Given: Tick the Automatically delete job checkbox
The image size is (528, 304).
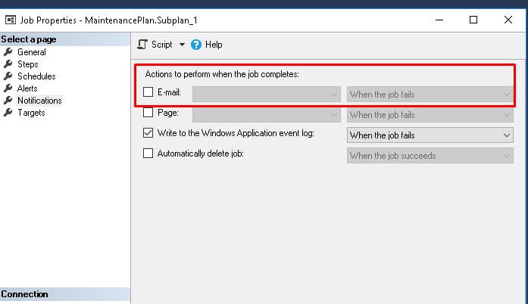Looking at the screenshot, I should coord(148,154).
